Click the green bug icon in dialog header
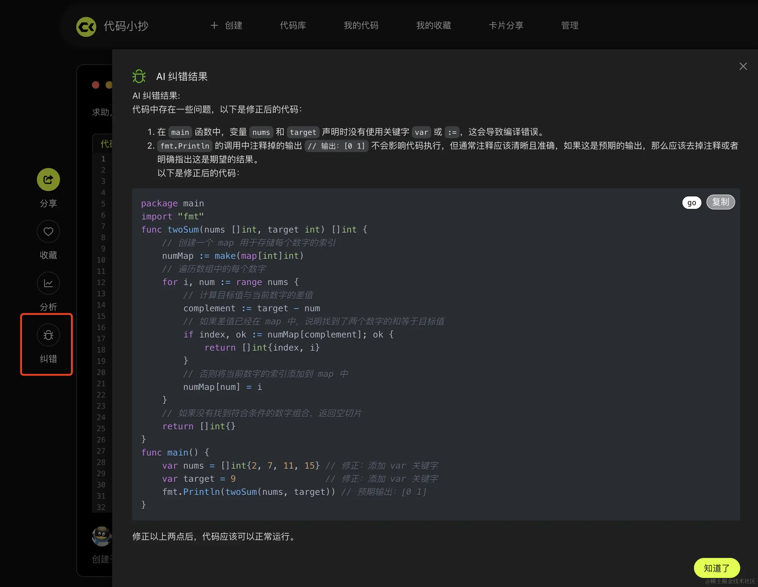The width and height of the screenshot is (758, 587). click(x=139, y=76)
